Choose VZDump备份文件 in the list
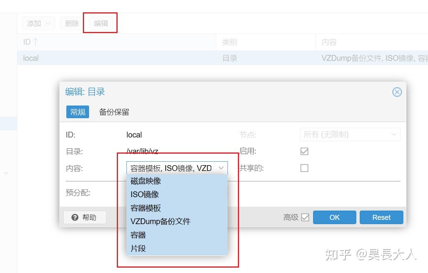The height and width of the screenshot is (273, 428). (160, 221)
